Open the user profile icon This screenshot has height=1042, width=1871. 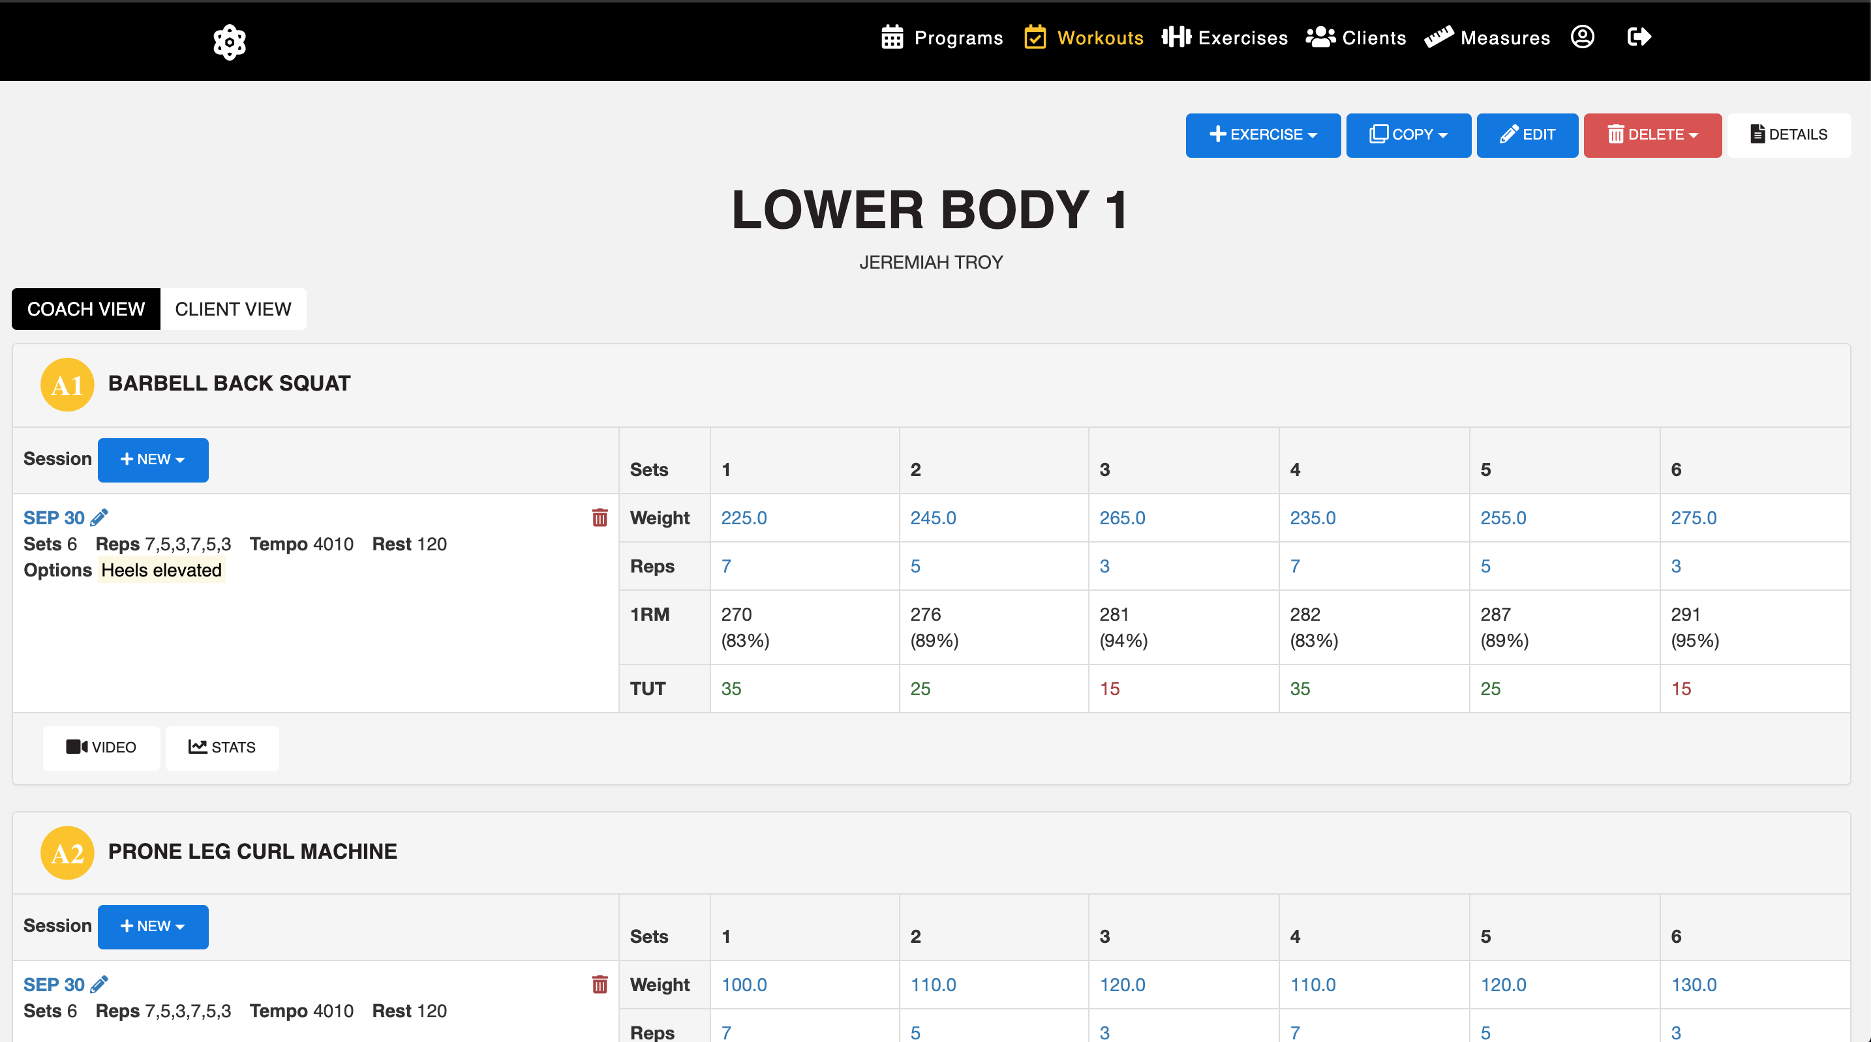(x=1582, y=37)
